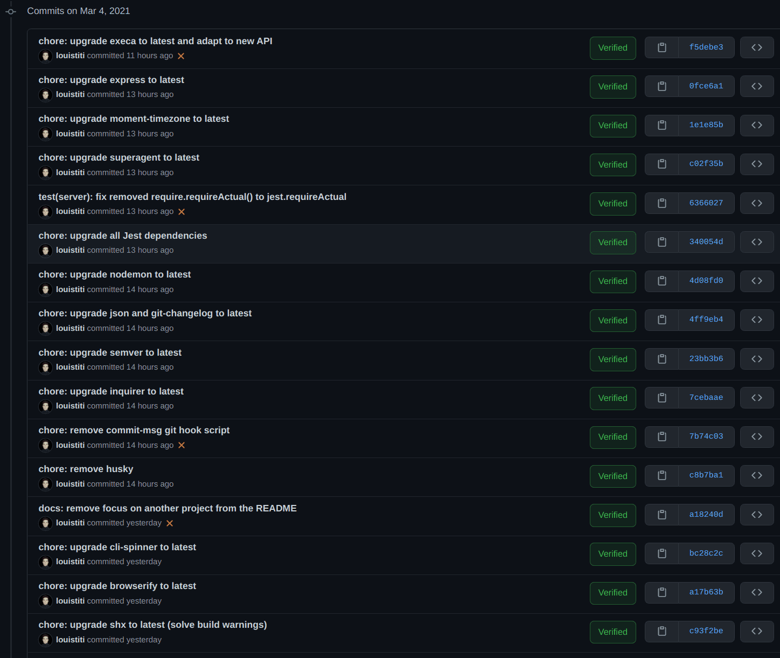Screen dimensions: 780x658
Task: Open 'chore: upgrade browserify to latest' commit
Action: coord(117,586)
